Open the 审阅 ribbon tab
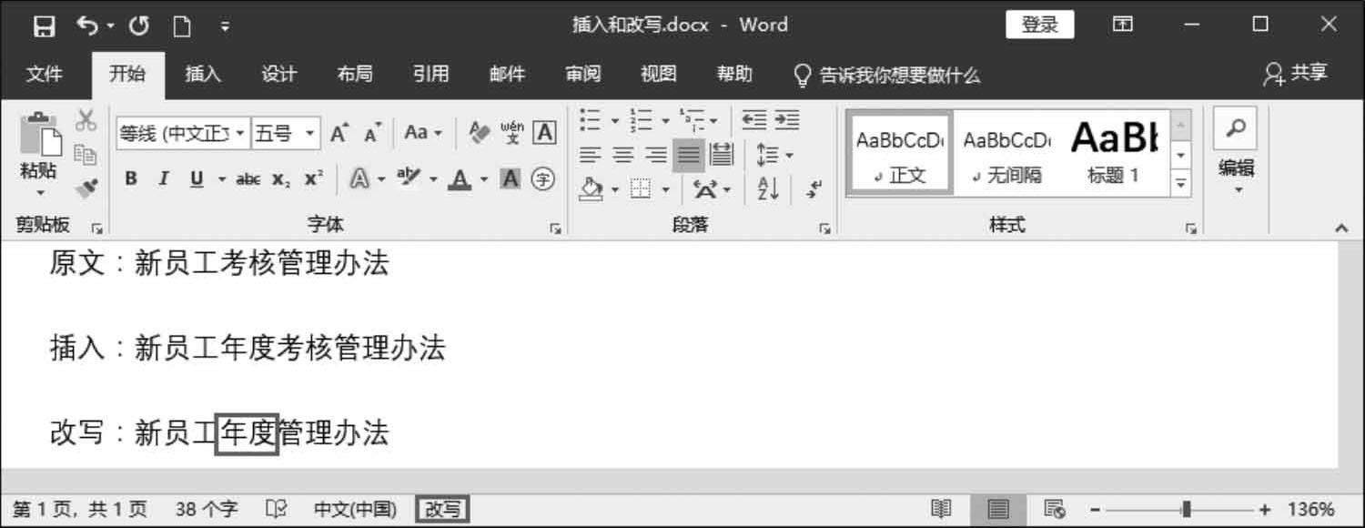Image resolution: width=1365 pixels, height=528 pixels. 582,75
